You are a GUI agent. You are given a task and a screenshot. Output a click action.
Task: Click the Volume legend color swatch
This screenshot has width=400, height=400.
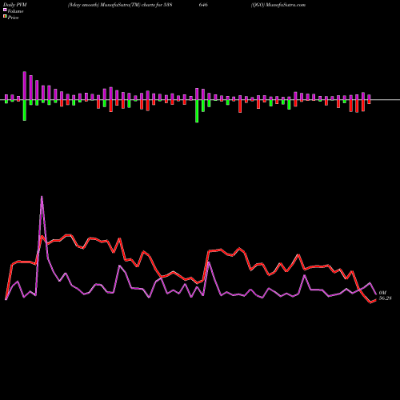click(x=5, y=10)
